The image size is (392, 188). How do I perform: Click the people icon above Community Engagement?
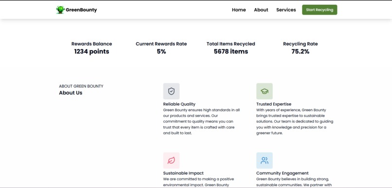coord(264,160)
